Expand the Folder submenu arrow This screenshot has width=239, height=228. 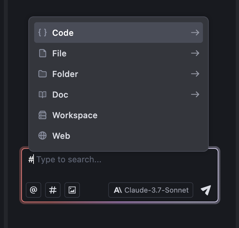tap(195, 74)
